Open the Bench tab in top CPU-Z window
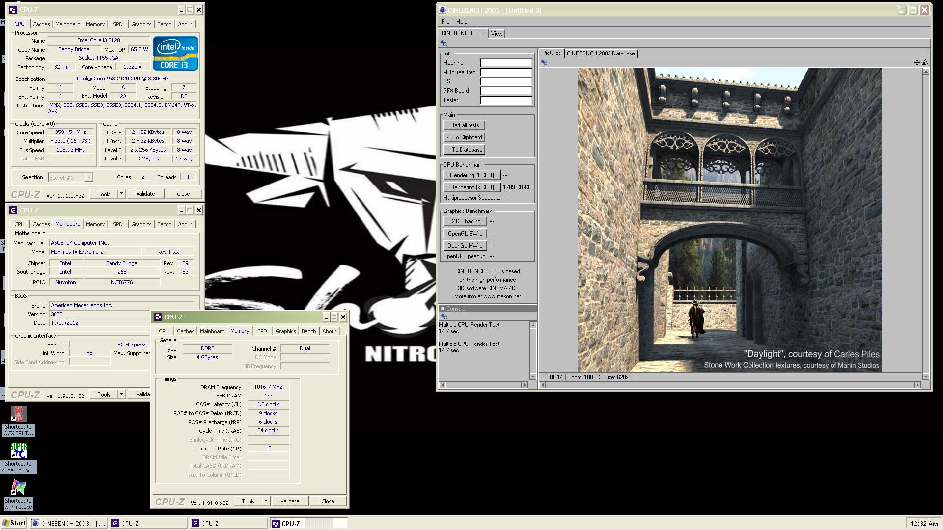 point(165,24)
